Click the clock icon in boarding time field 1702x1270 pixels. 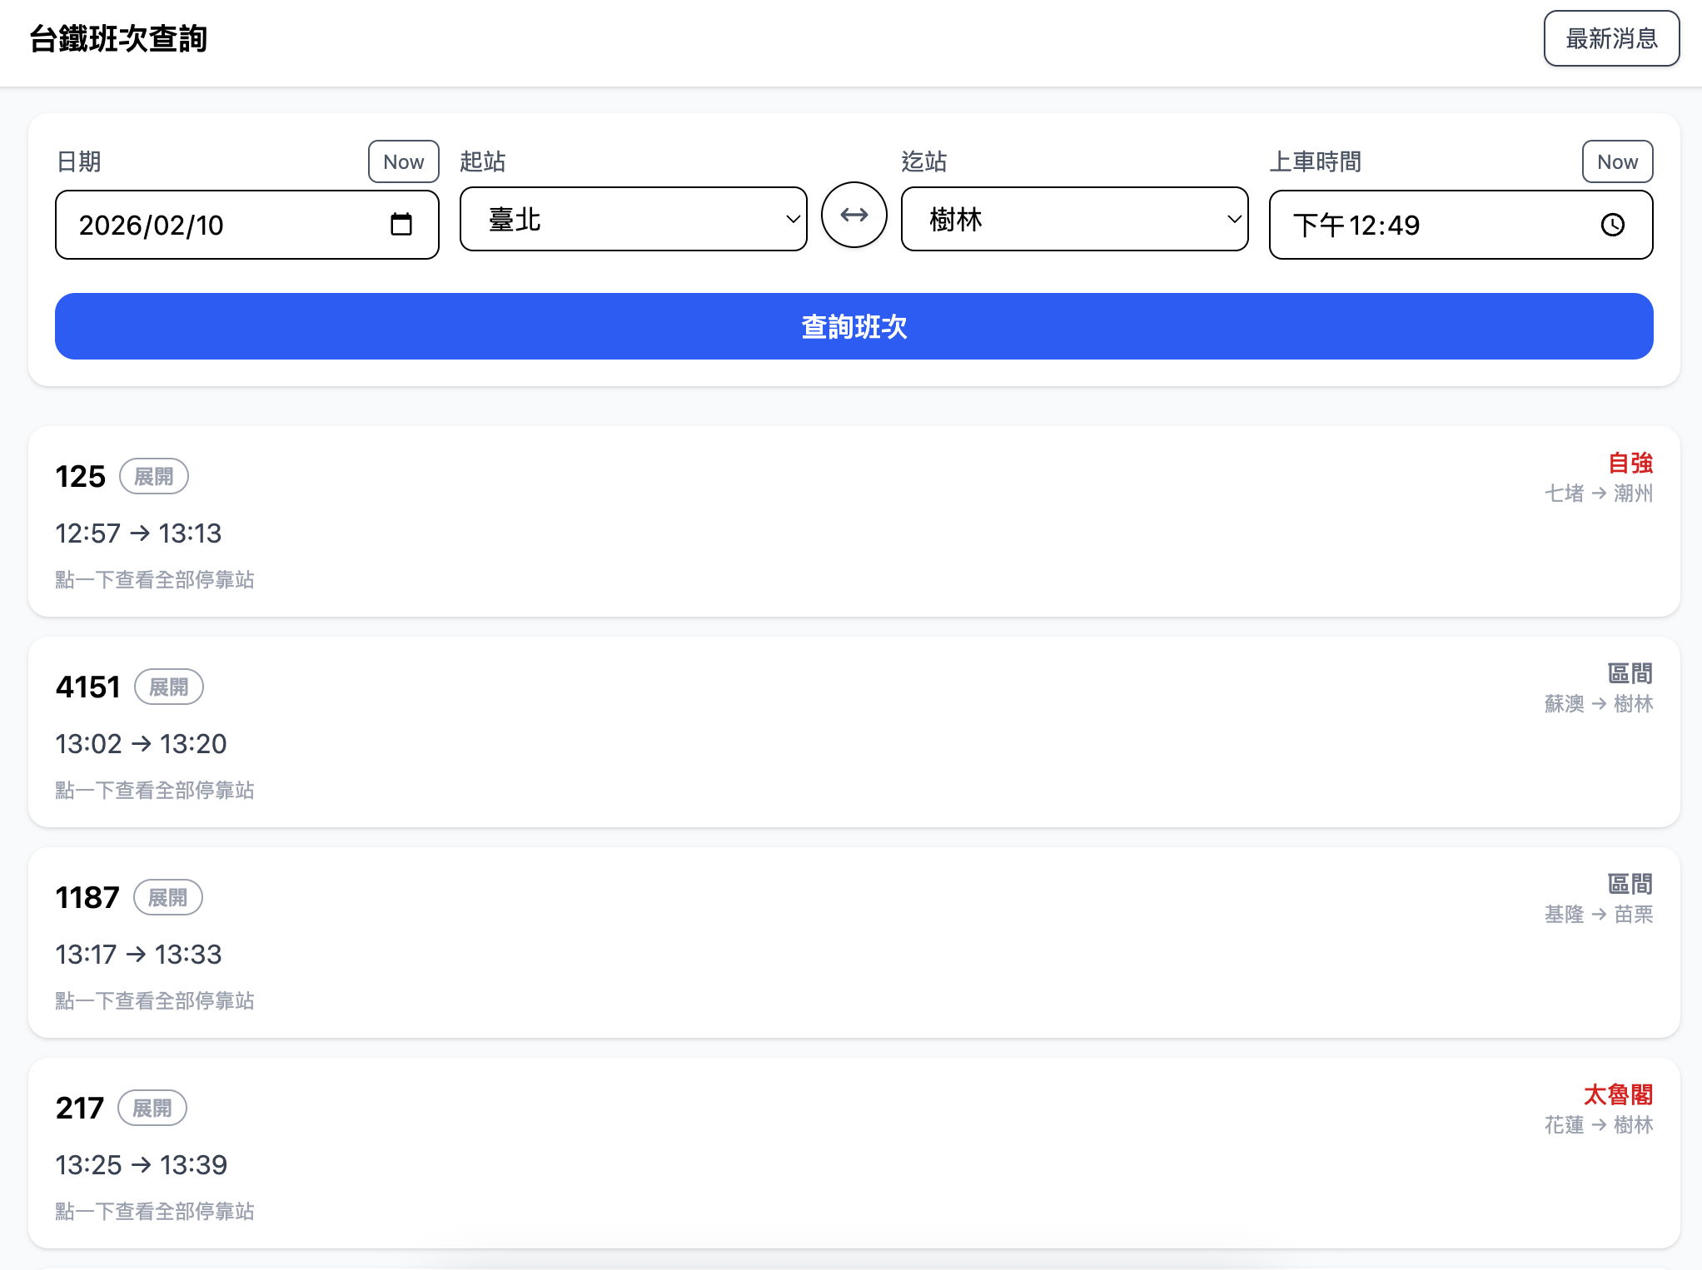point(1612,225)
